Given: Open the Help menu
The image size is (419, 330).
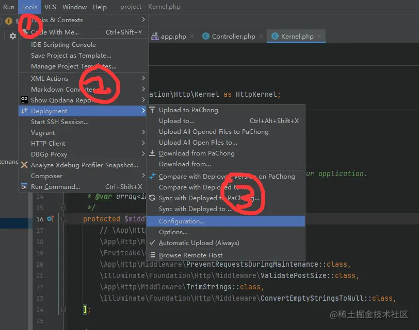Looking at the screenshot, I should coord(100,7).
